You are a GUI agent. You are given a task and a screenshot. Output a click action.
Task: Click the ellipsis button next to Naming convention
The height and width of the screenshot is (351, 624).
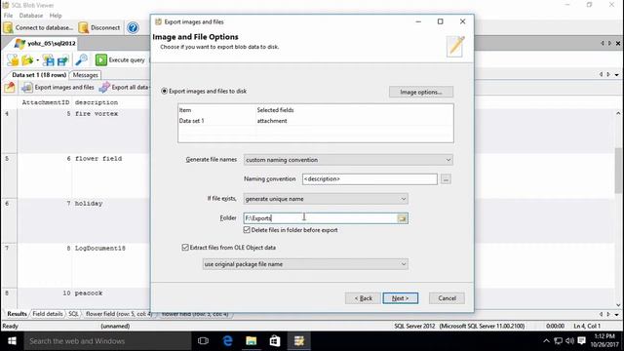tap(446, 179)
